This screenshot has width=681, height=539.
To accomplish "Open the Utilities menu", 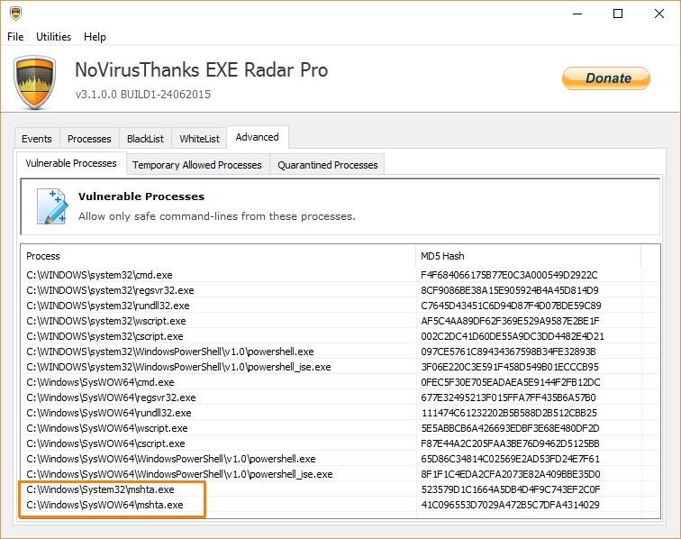I will [53, 37].
